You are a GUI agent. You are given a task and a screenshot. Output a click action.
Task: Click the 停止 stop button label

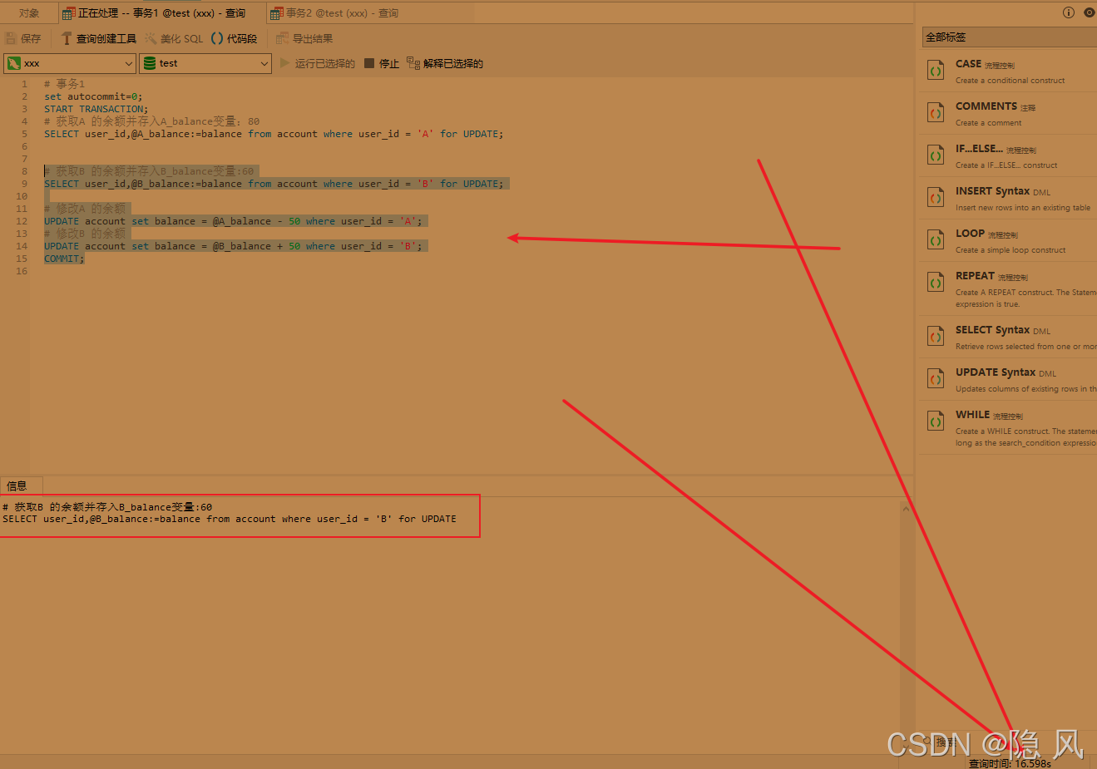[389, 63]
